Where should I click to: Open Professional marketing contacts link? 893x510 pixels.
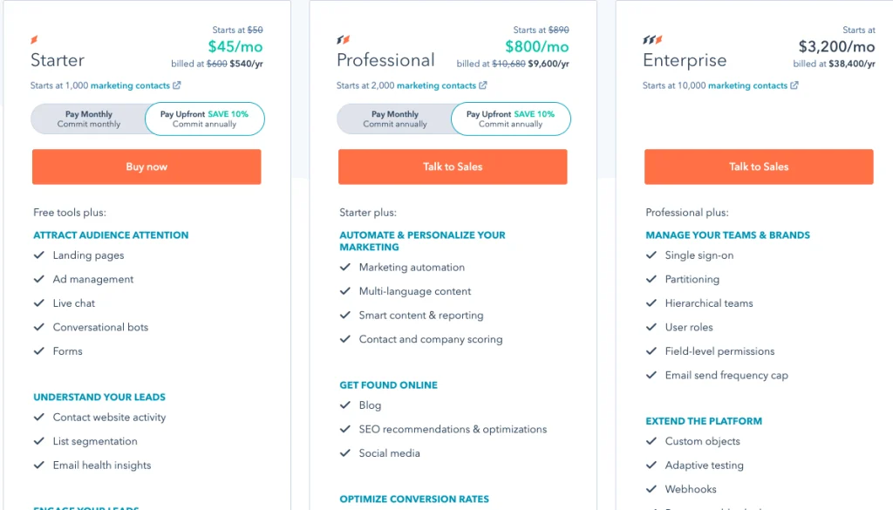(x=436, y=85)
